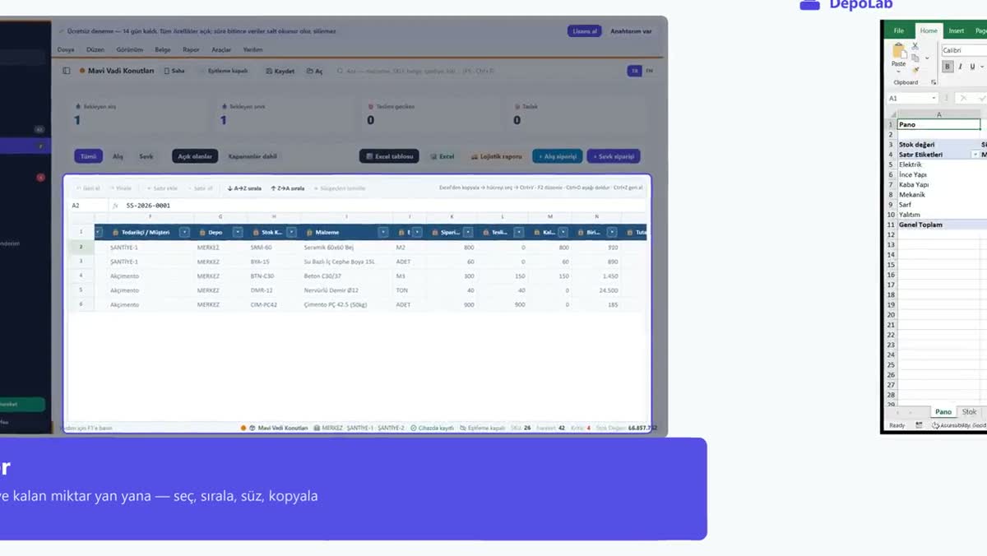Select the Tümü filter
This screenshot has width=987, height=556.
coord(88,156)
